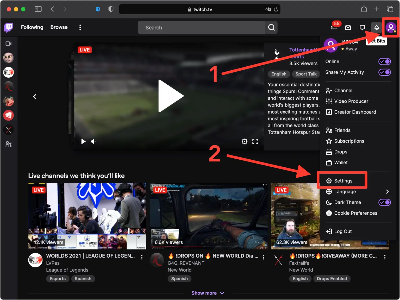Toggle sidebar in Safari toolbar
The width and height of the screenshot is (400, 300).
coord(38,9)
